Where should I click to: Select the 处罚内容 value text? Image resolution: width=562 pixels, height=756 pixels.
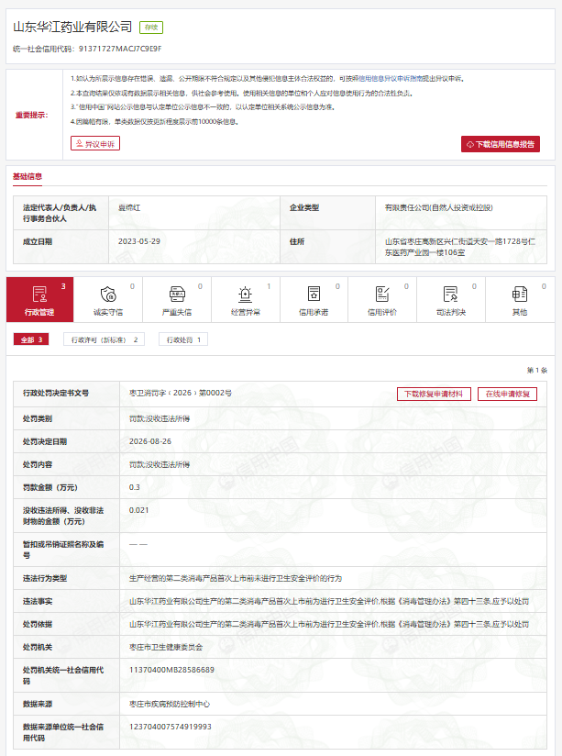(x=159, y=464)
